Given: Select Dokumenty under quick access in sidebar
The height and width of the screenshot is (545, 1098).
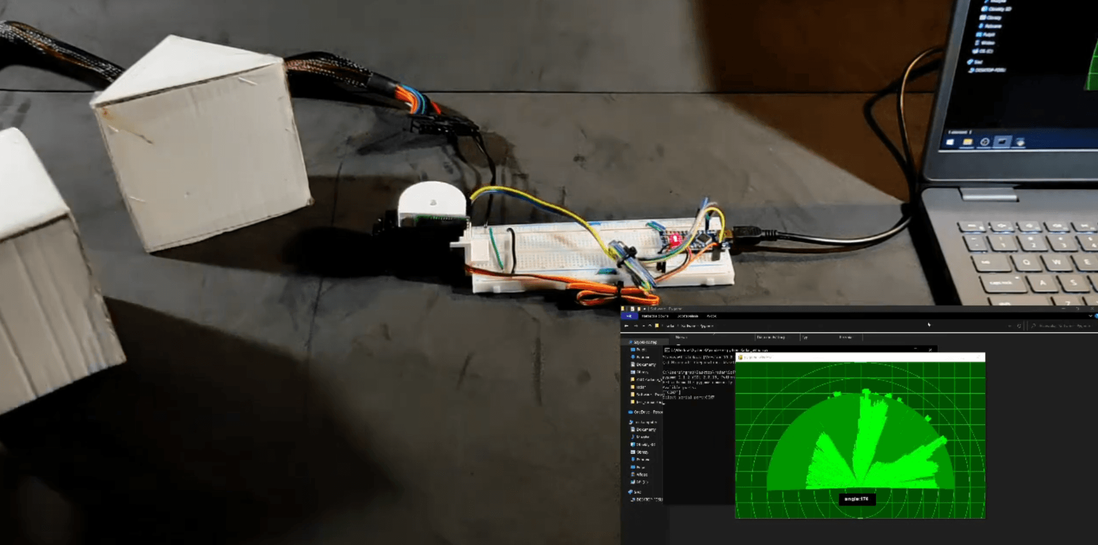Looking at the screenshot, I should click(x=646, y=365).
